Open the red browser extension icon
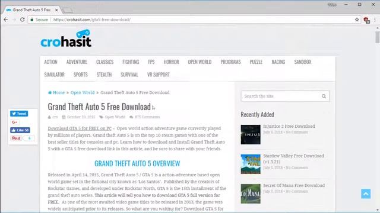The image size is (380, 213). click(x=366, y=20)
